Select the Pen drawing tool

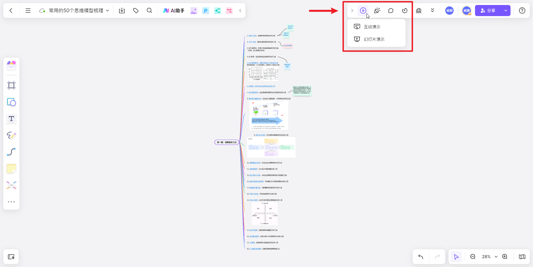click(x=11, y=135)
